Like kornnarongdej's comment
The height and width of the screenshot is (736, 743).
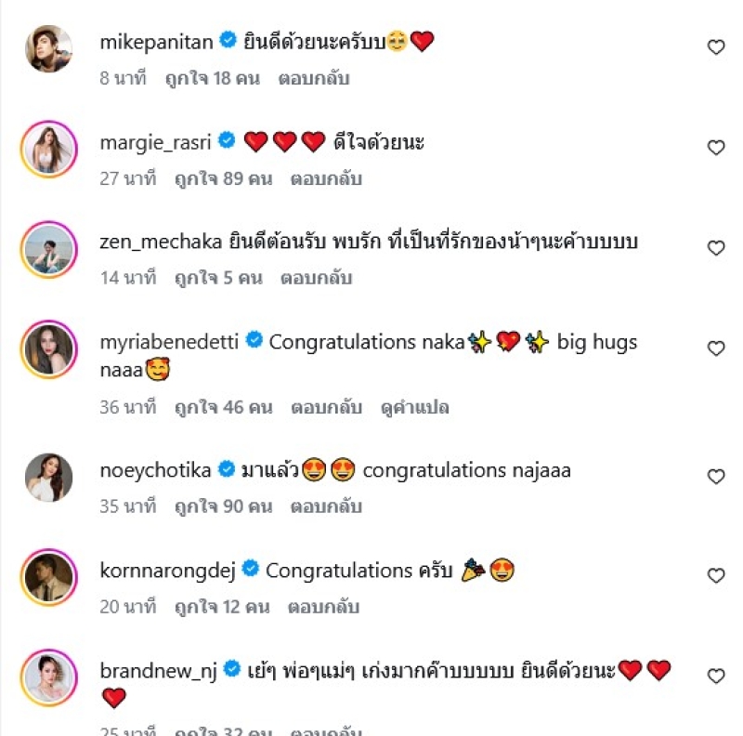click(715, 576)
